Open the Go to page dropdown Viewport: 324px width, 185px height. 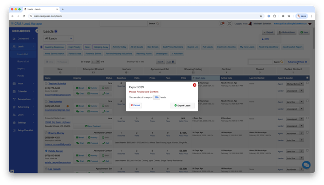[x=95, y=62]
